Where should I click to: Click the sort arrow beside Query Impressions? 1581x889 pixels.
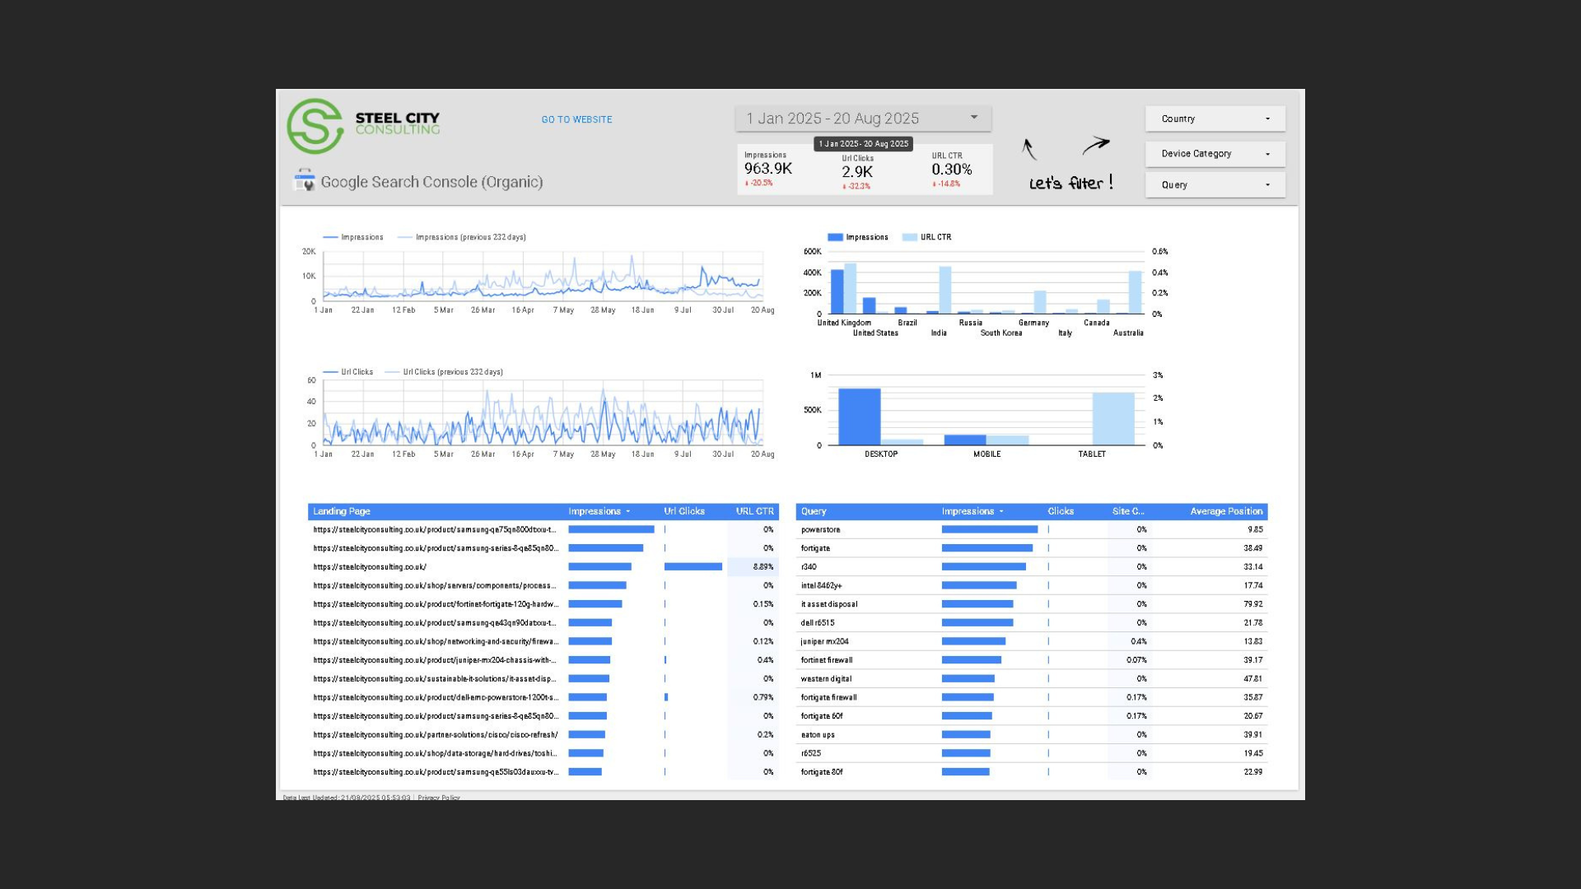1001,512
